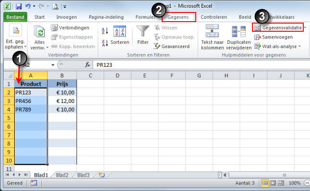Switch to Page Layout view button
The height and width of the screenshot is (191, 310).
[x=273, y=183]
